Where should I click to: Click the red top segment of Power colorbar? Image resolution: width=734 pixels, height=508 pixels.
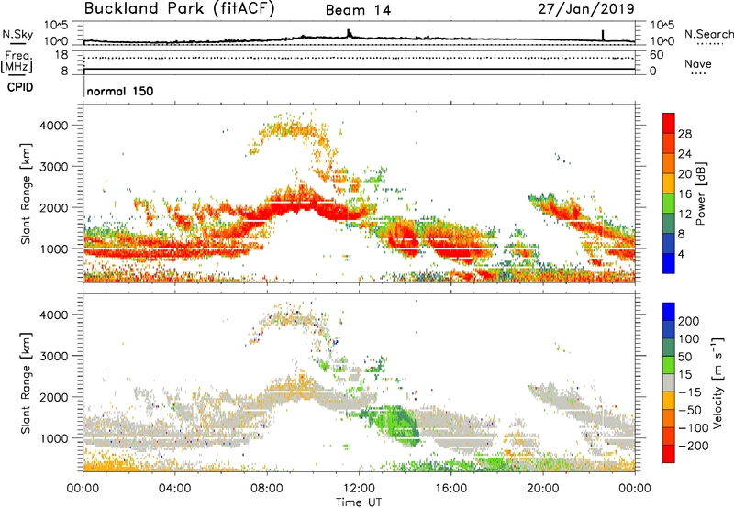pos(669,123)
